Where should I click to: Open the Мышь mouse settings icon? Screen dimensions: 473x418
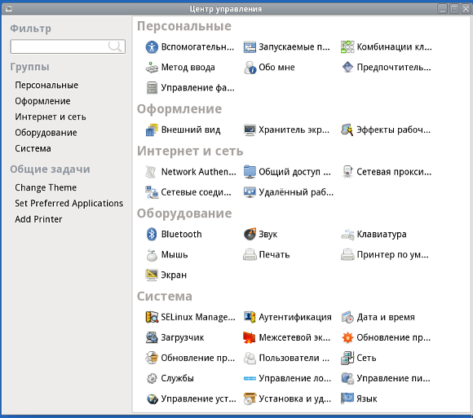coord(152,255)
